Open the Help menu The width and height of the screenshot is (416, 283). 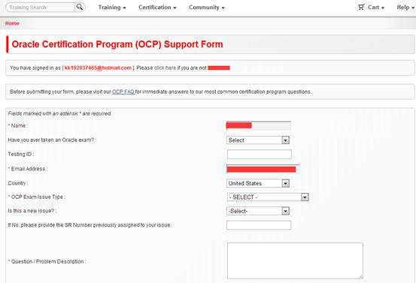[405, 8]
